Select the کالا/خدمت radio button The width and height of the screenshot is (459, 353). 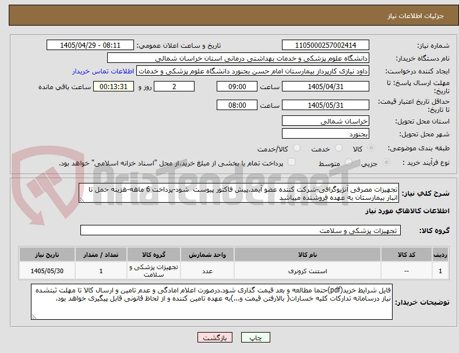296,148
